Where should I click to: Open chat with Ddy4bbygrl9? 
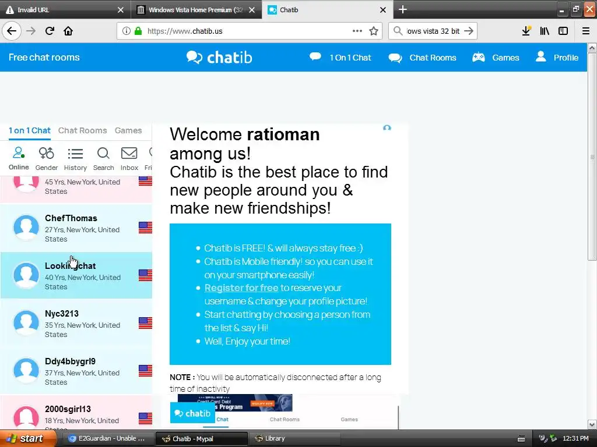(x=76, y=371)
